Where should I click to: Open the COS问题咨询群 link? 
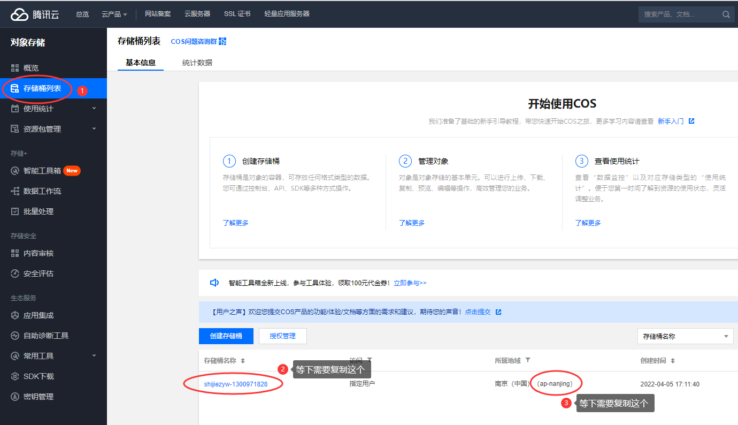(x=194, y=41)
